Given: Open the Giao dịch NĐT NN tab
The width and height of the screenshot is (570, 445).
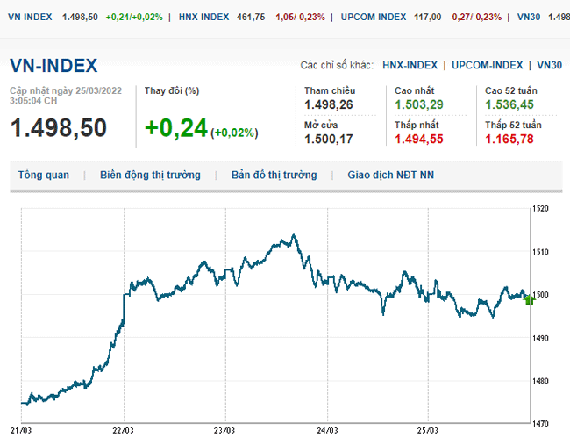Looking at the screenshot, I should (x=390, y=175).
